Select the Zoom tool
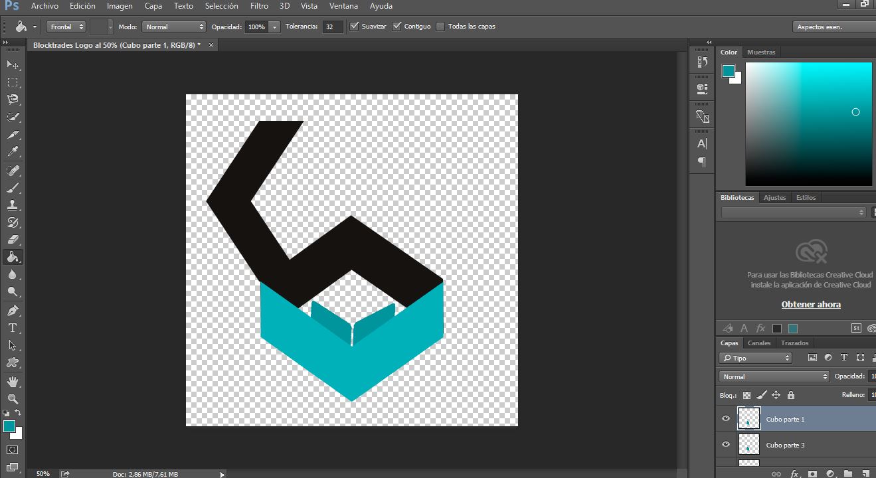The height and width of the screenshot is (478, 876). click(x=13, y=399)
